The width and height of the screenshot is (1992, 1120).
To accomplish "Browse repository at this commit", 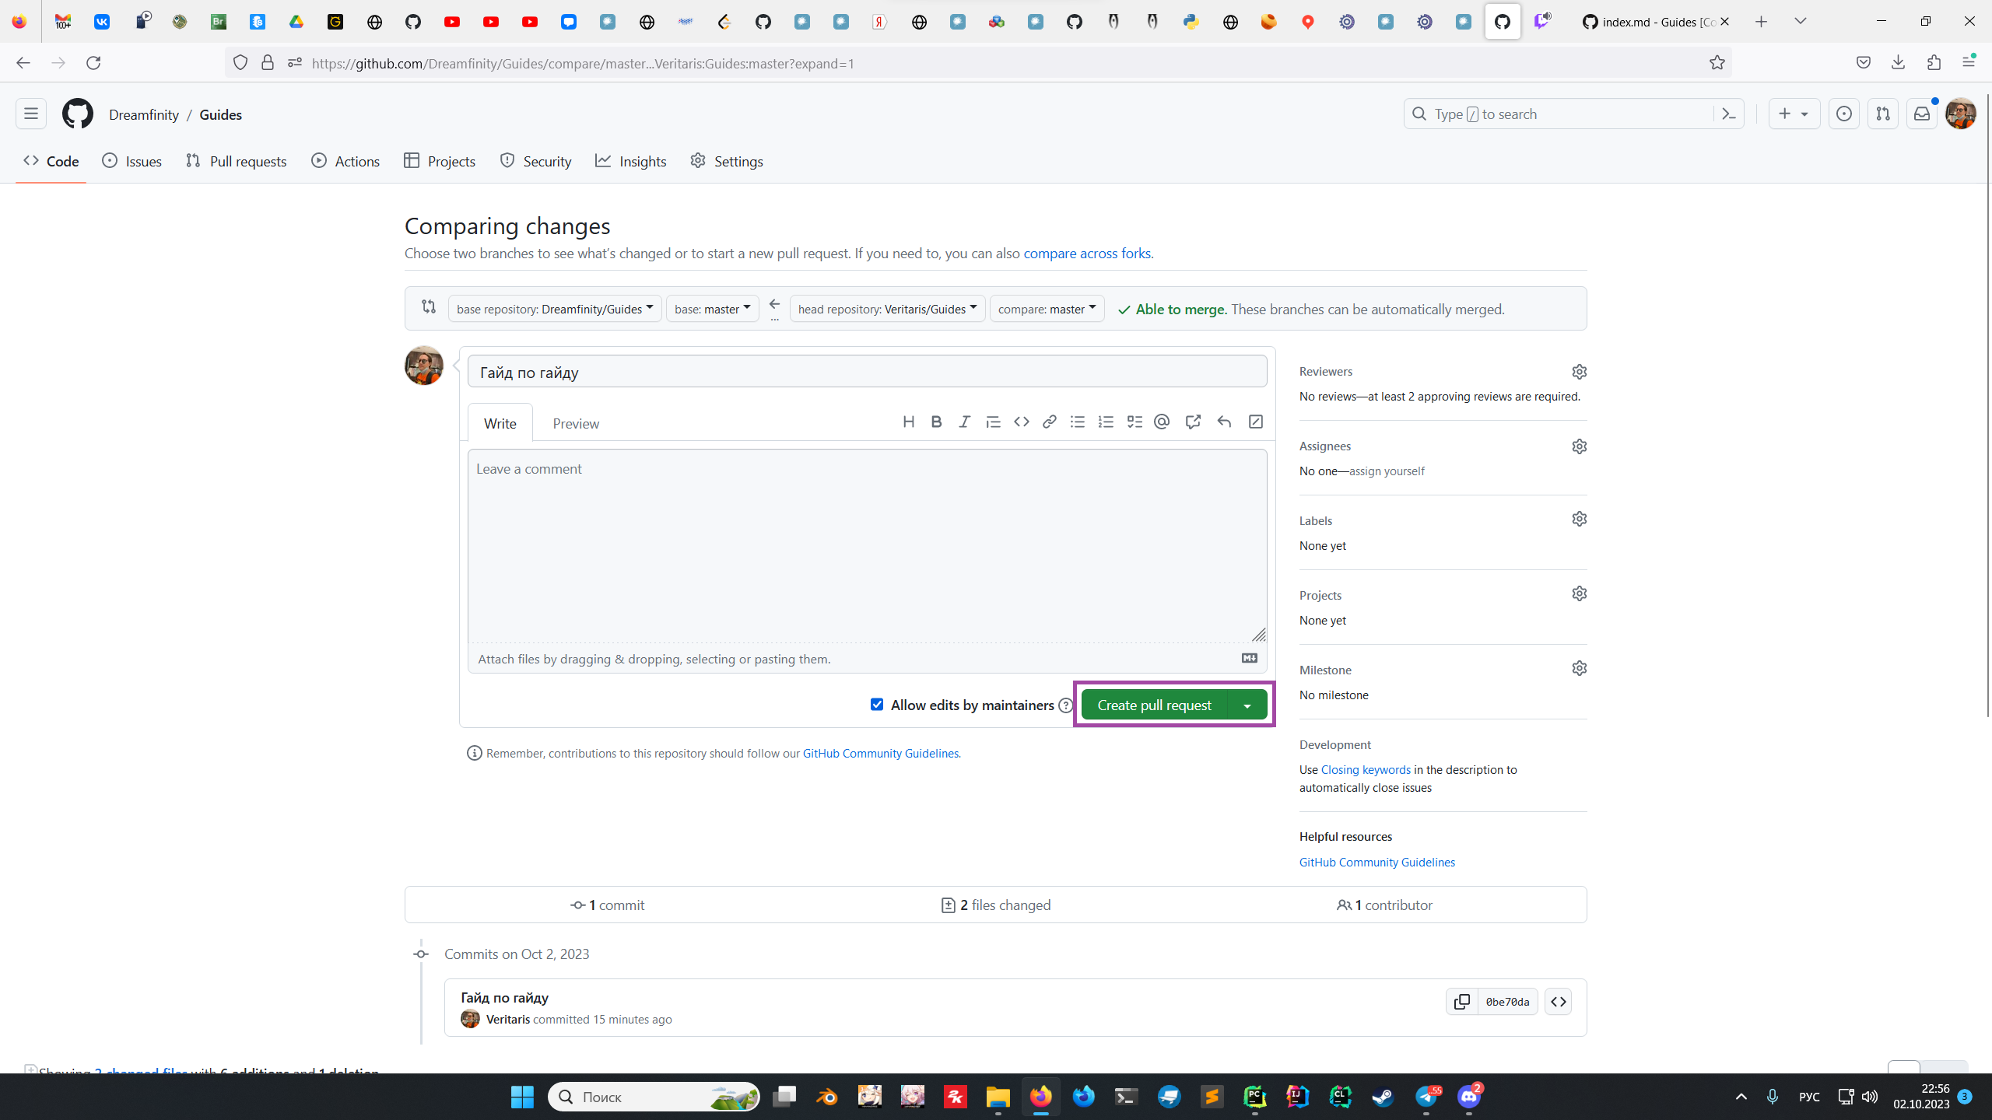I will coord(1558,1002).
